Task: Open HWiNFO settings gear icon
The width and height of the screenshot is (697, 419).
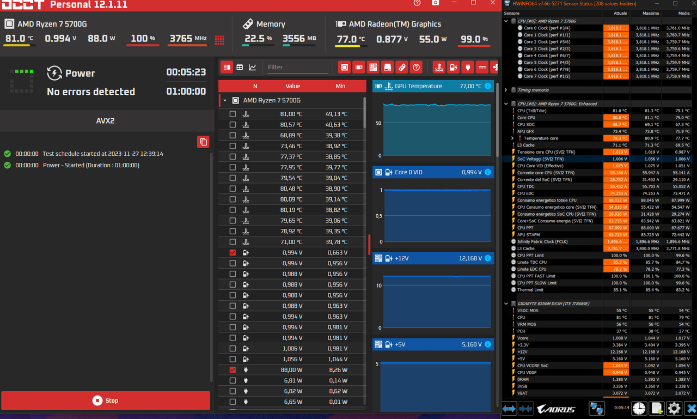Action: pos(674,408)
